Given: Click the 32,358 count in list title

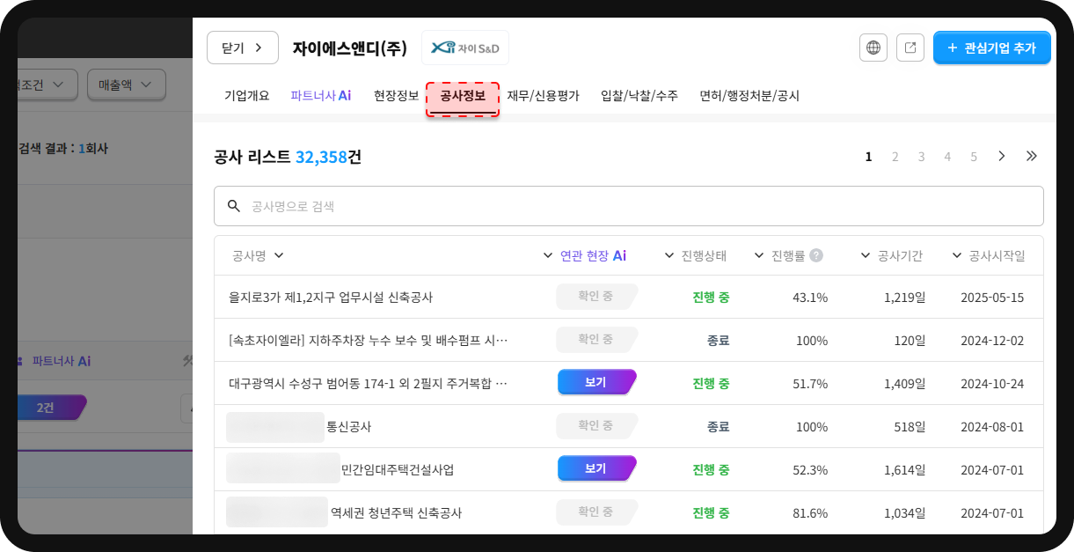Looking at the screenshot, I should coord(321,158).
